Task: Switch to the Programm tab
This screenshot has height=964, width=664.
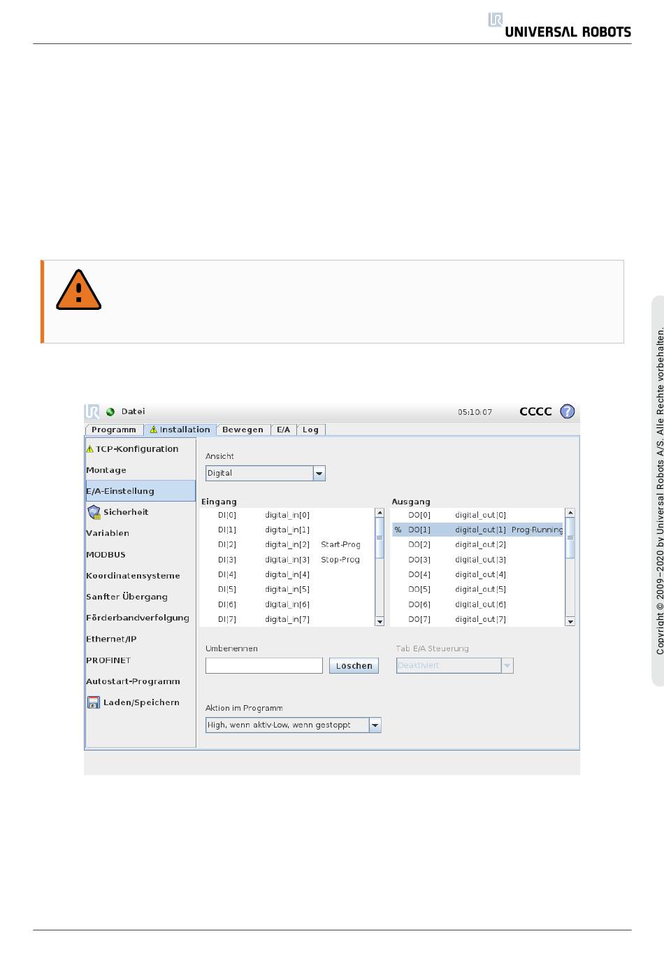Action: [114, 430]
